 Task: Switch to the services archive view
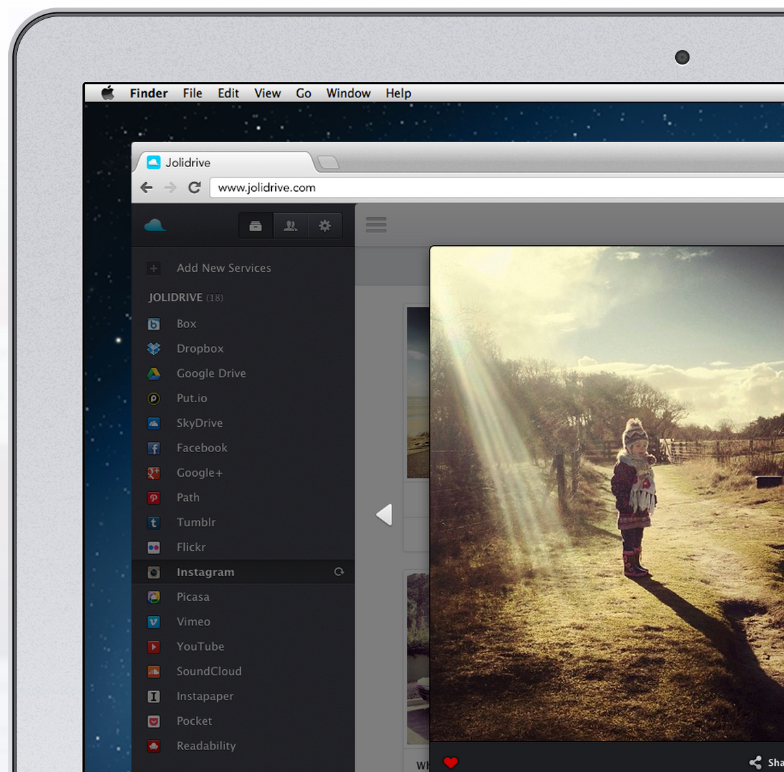(x=255, y=225)
